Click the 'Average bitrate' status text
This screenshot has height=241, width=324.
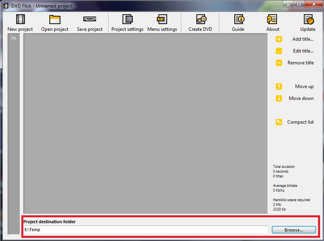point(285,186)
